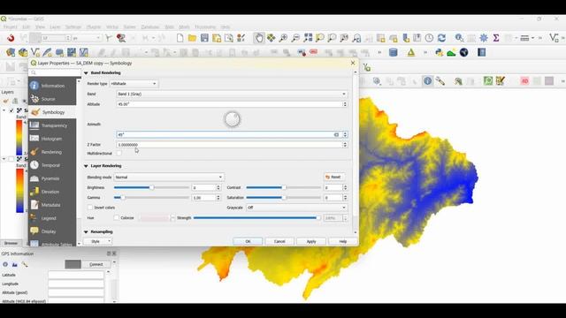566x318 pixels.
Task: Click the Cancel button
Action: coord(279,241)
